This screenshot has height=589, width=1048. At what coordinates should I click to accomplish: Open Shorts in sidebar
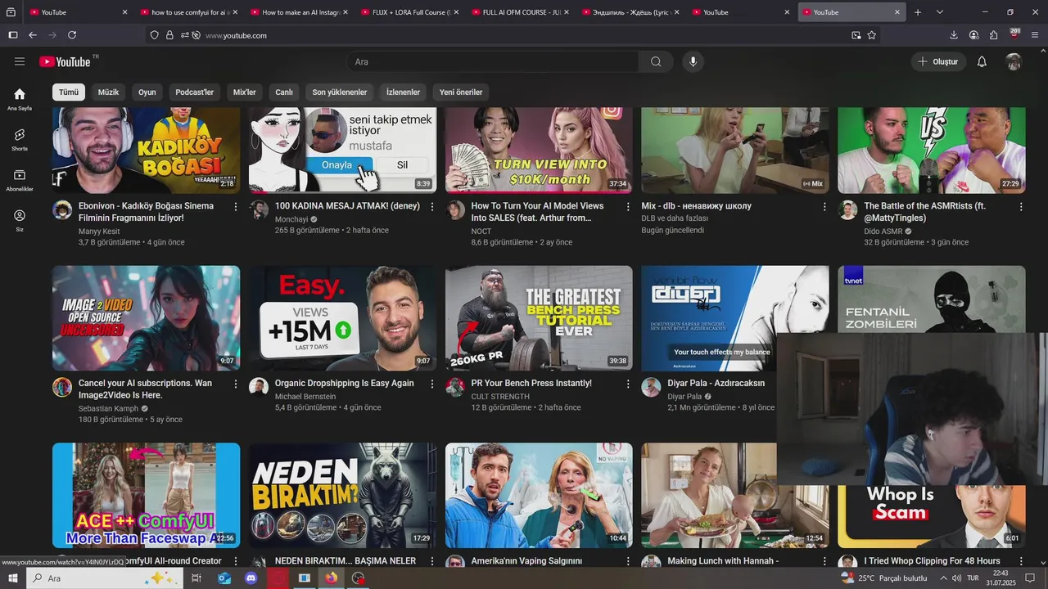coord(20,140)
